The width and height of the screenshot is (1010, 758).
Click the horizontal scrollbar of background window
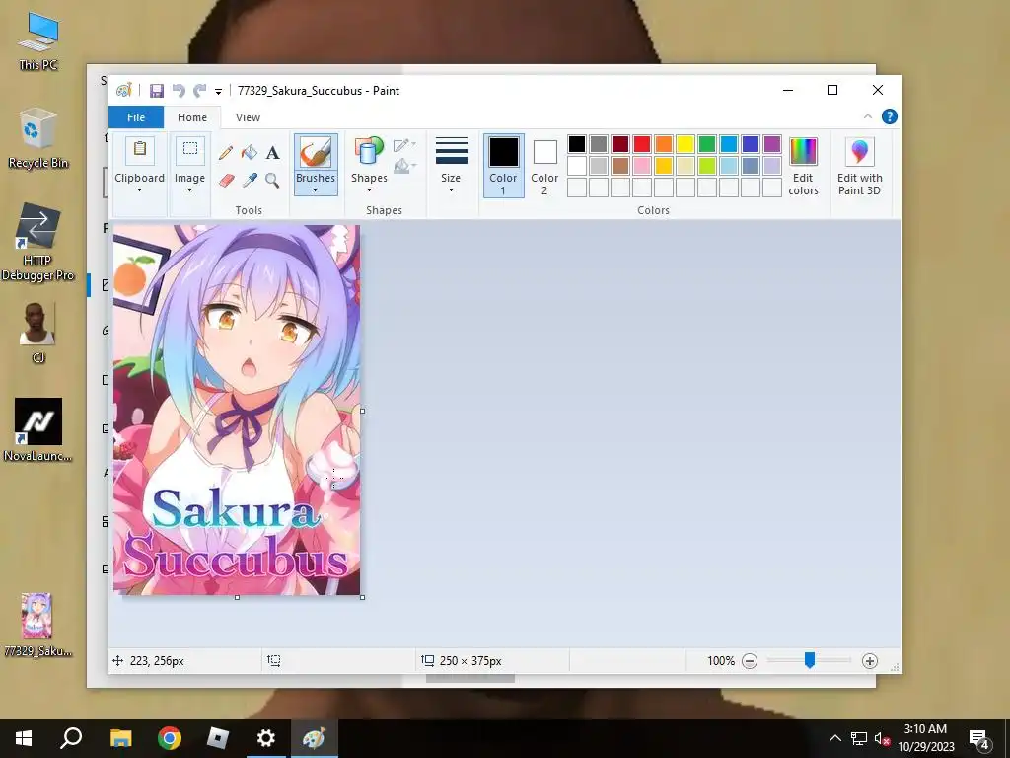470,679
